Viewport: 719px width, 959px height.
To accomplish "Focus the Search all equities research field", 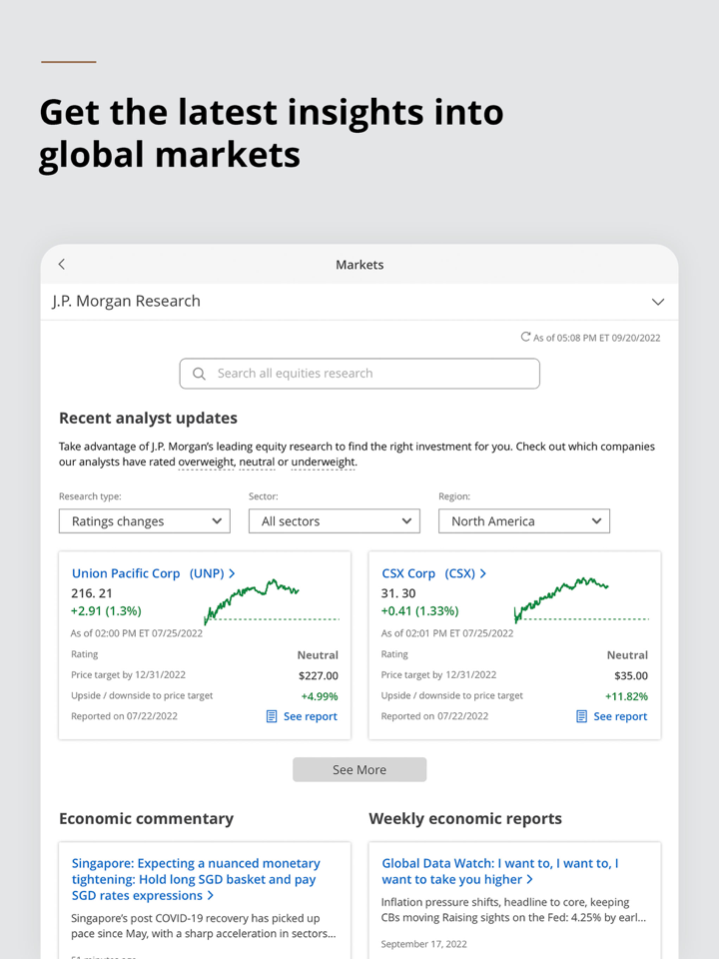I will point(369,374).
